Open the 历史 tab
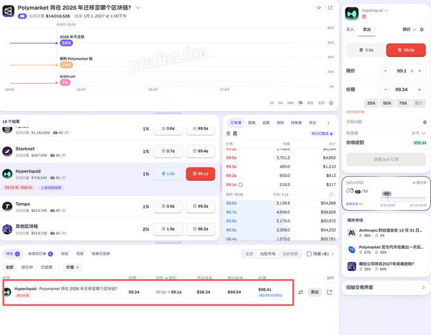Viewport: 431px width, 335px height. pyautogui.click(x=80, y=254)
